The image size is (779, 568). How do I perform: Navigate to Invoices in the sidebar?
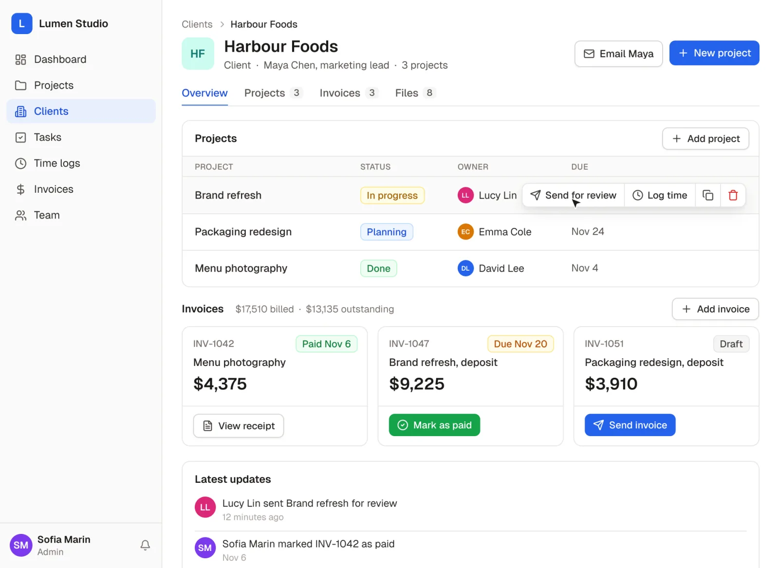point(81,189)
